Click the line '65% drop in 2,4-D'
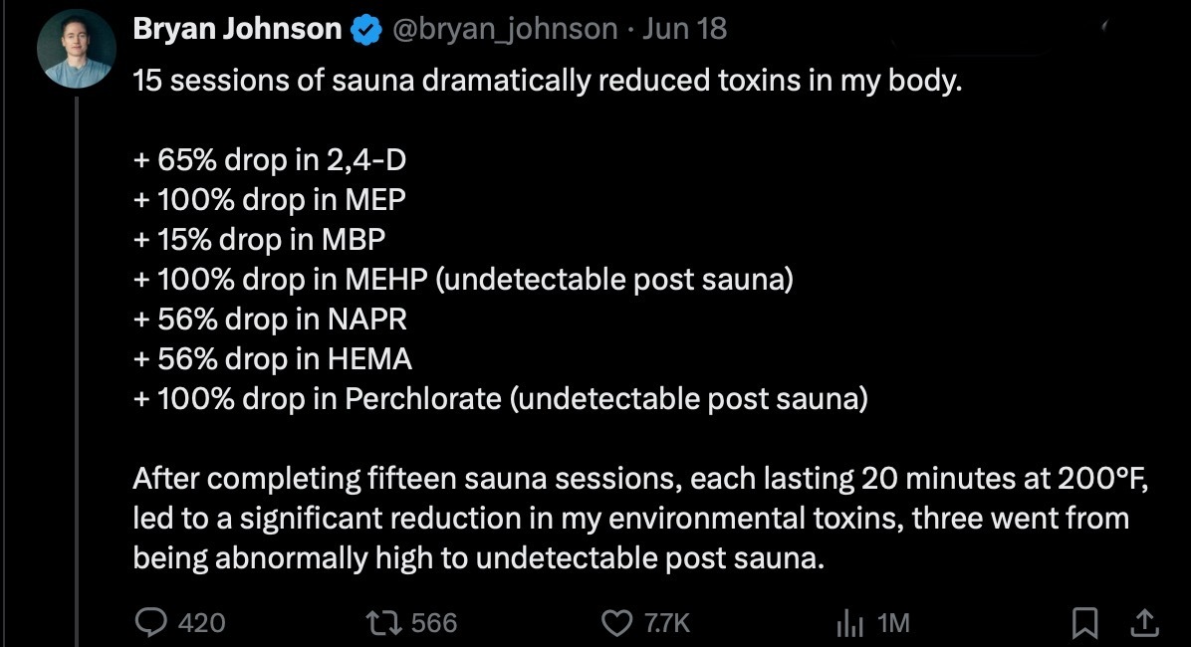The height and width of the screenshot is (647, 1191). pos(270,160)
